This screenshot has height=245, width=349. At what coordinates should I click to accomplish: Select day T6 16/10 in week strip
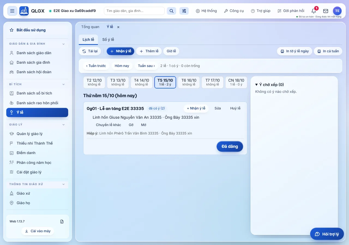[189, 82]
